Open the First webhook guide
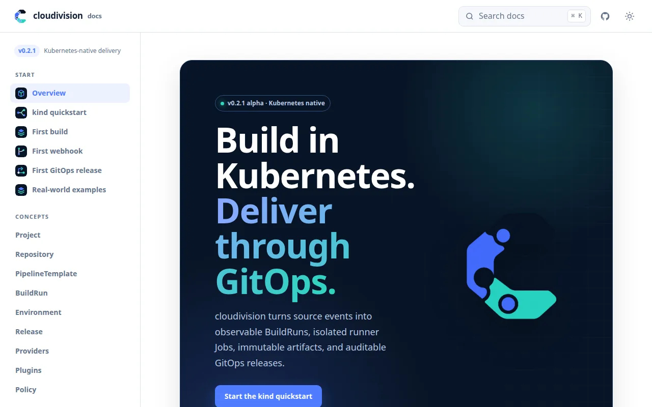 coord(70,151)
